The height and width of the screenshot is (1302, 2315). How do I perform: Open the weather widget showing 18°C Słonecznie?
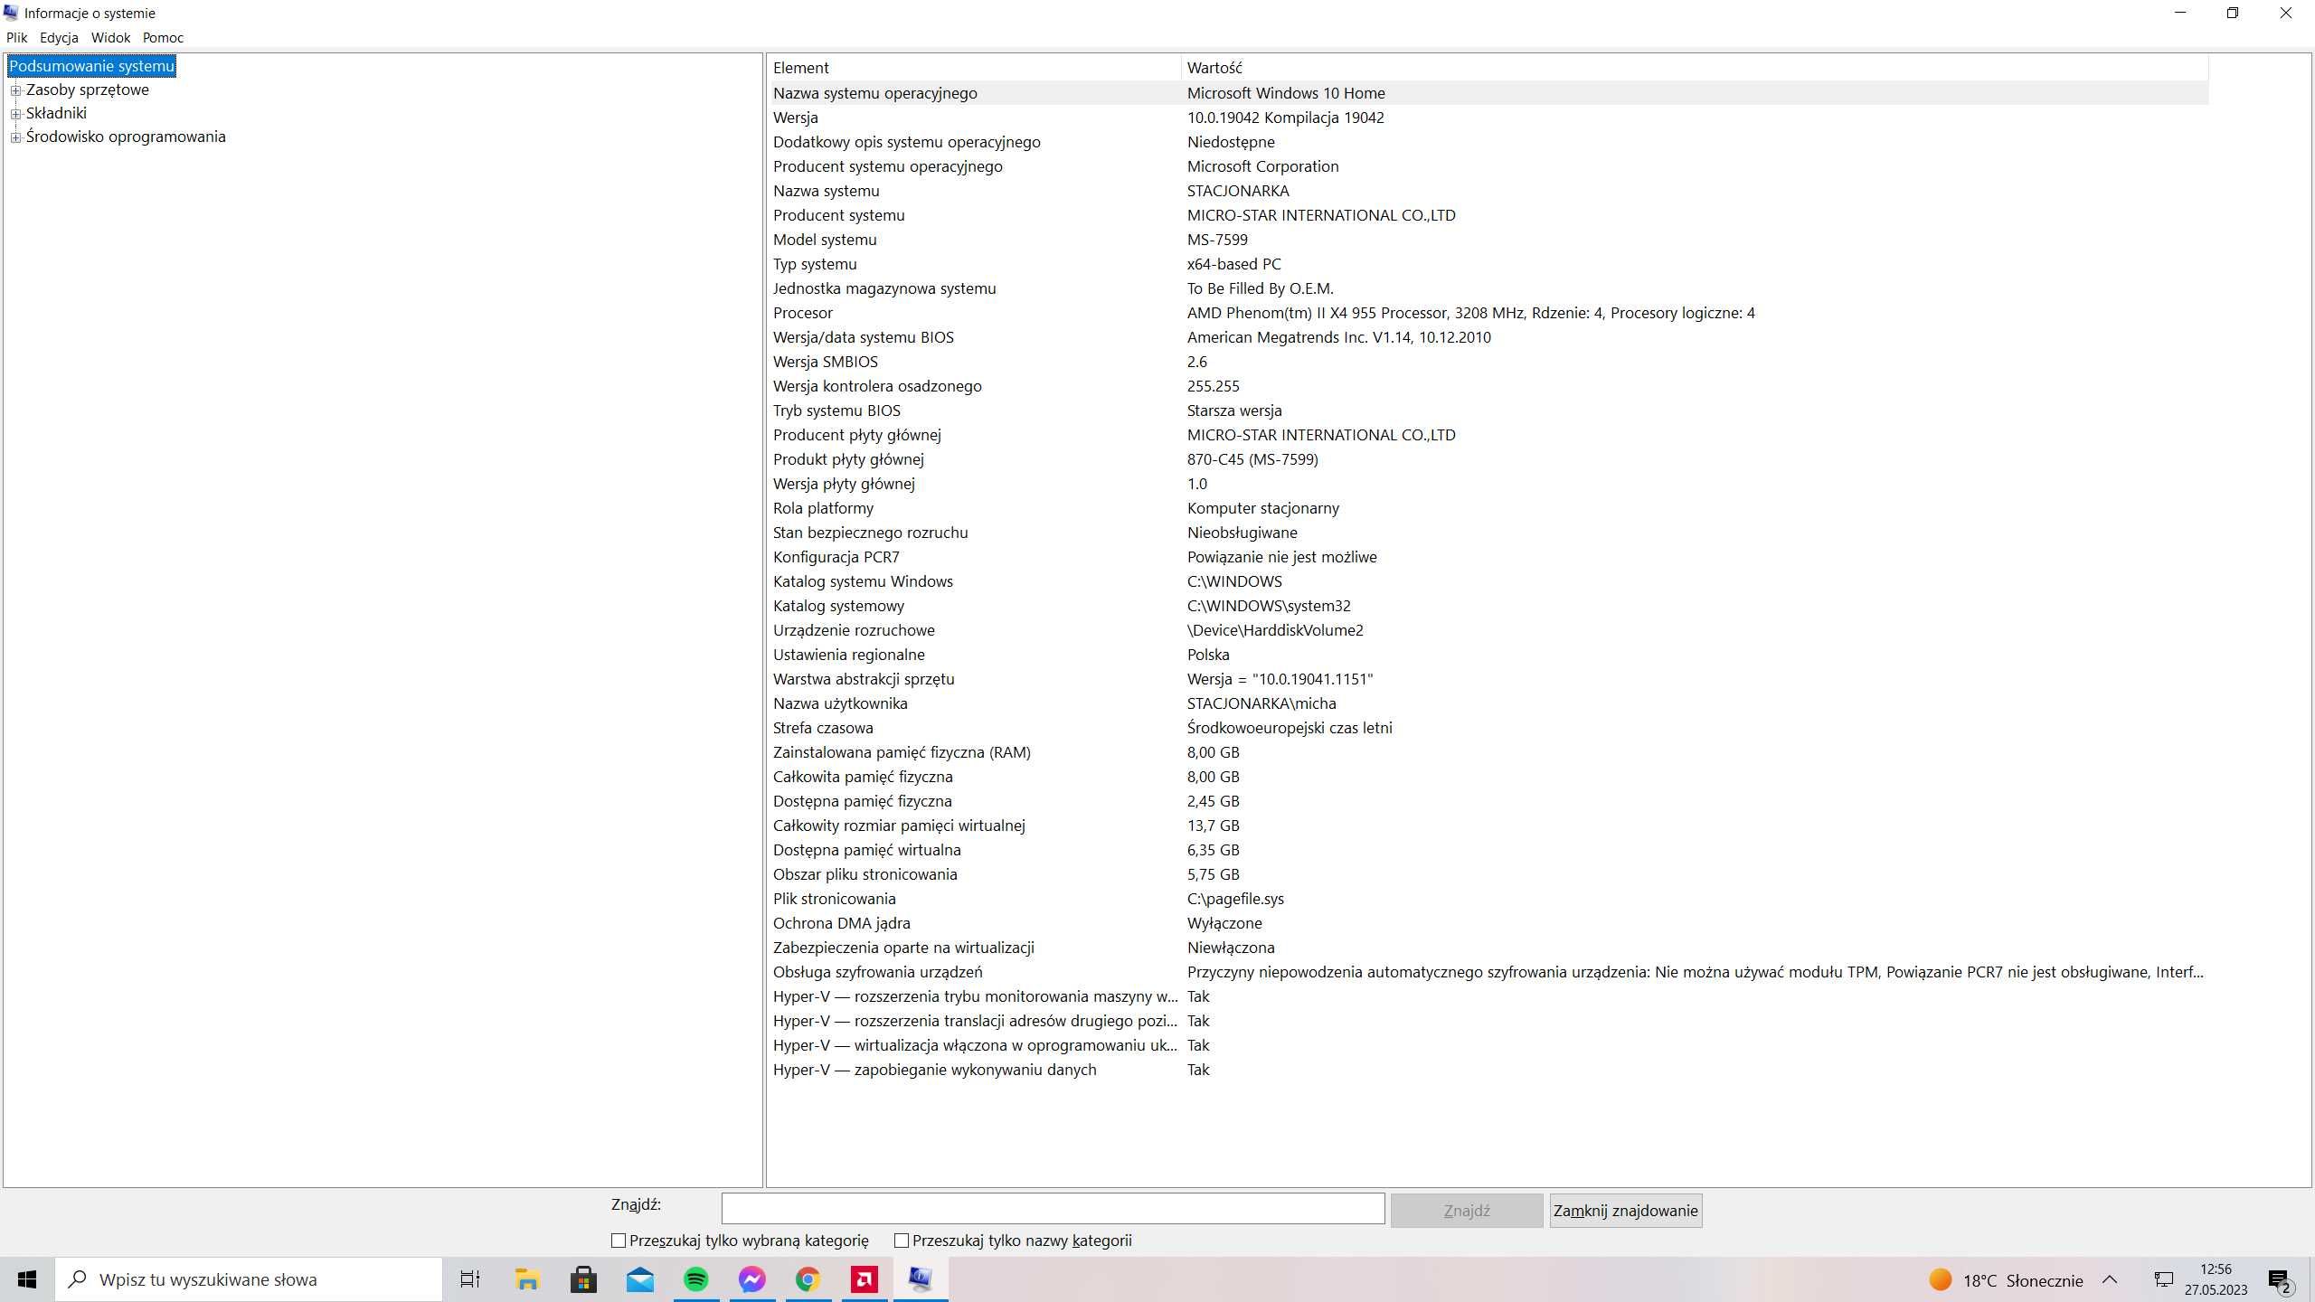tap(2006, 1280)
